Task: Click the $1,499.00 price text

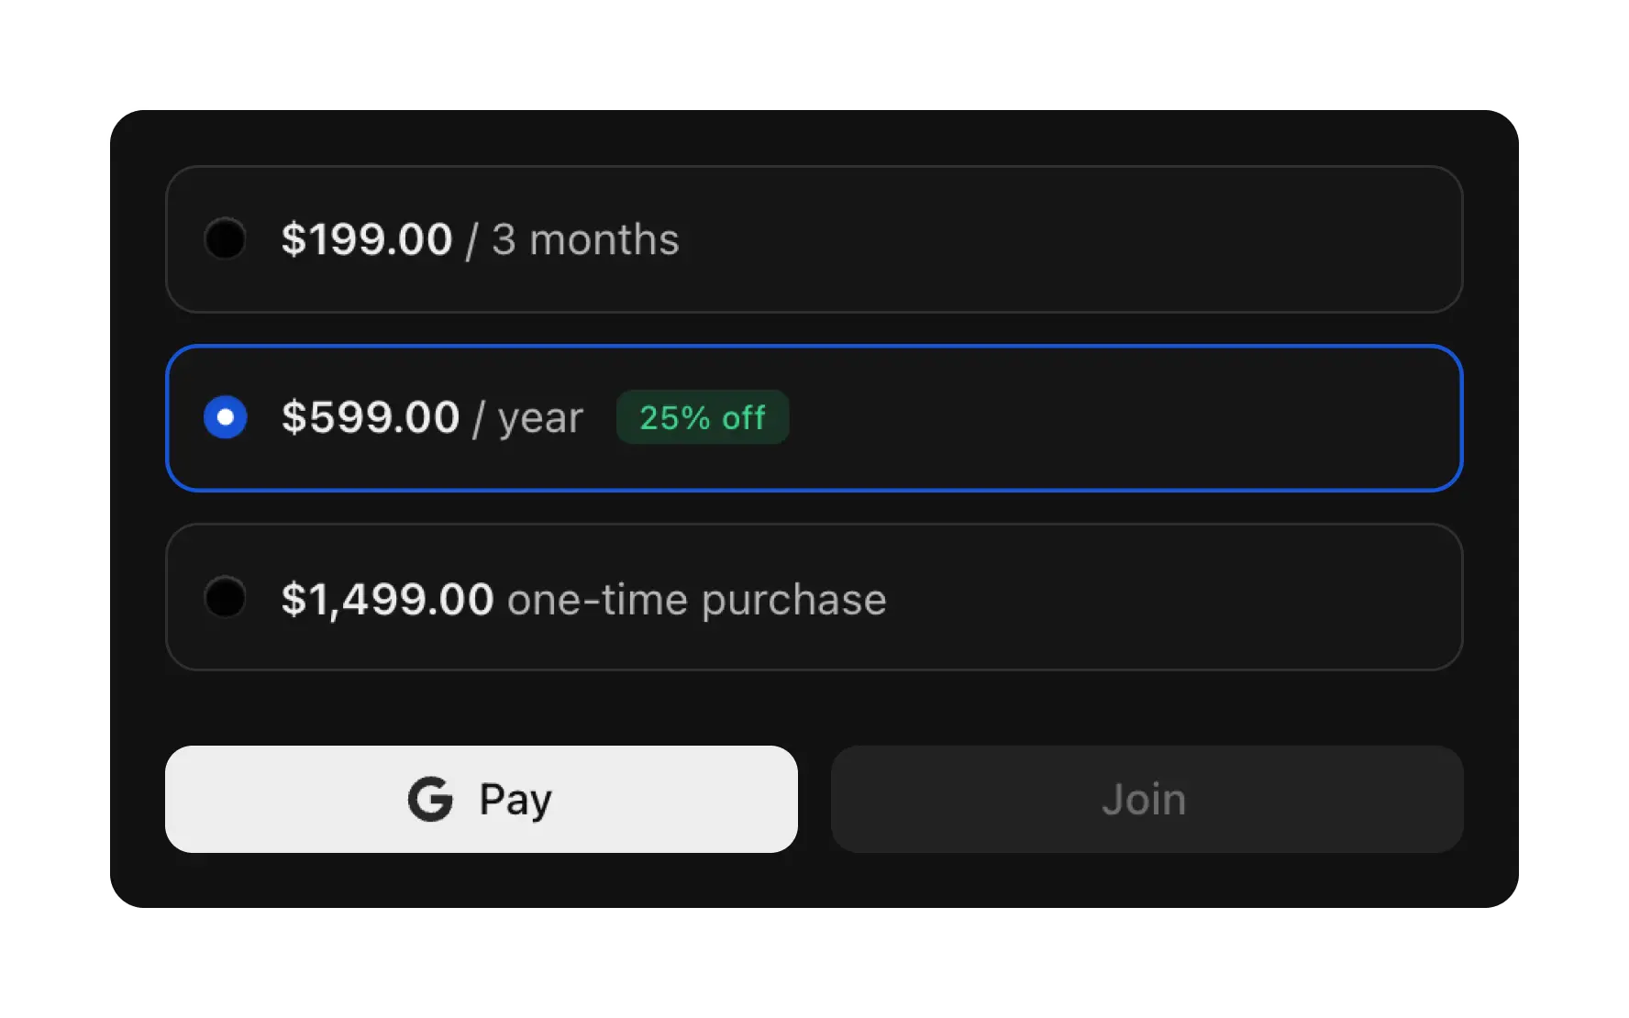Action: point(385,598)
